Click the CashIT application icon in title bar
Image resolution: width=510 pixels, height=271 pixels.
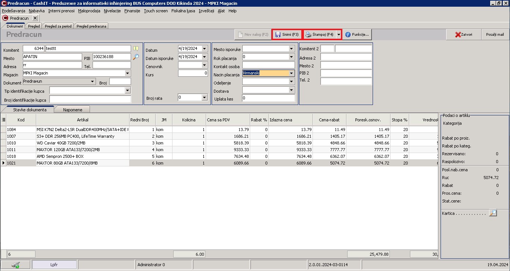coord(4,3)
